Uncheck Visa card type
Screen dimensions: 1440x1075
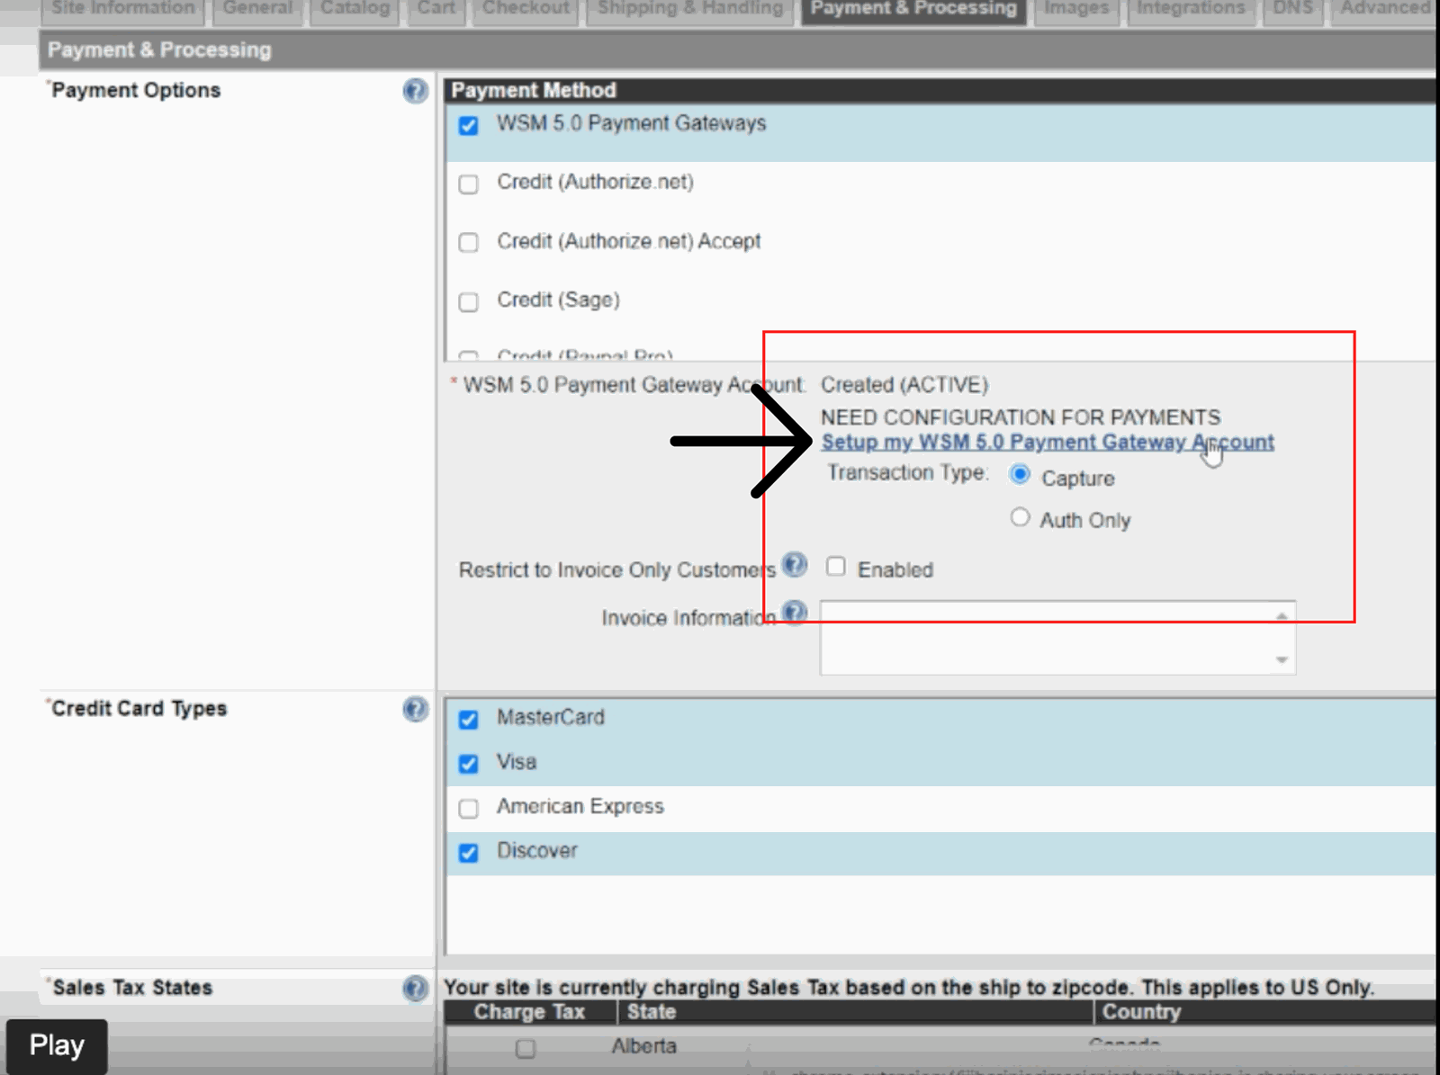(x=468, y=764)
